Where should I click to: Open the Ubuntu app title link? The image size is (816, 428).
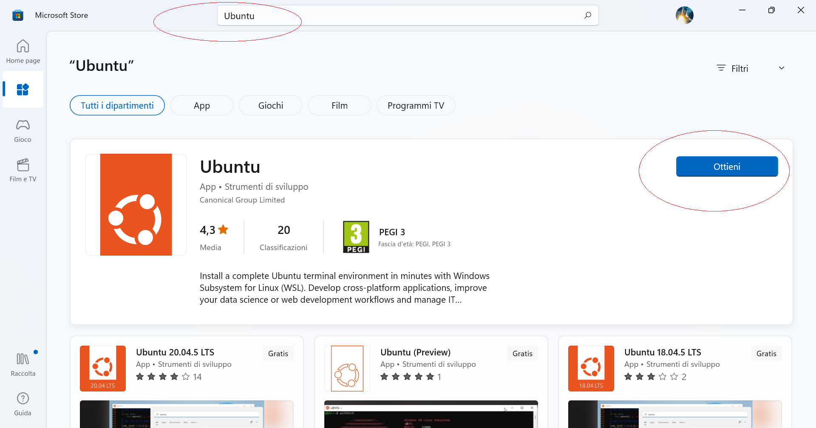click(230, 167)
